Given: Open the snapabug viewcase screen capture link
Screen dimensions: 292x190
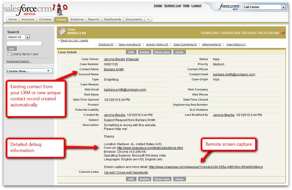Looking at the screenshot, I should coord(206,167).
